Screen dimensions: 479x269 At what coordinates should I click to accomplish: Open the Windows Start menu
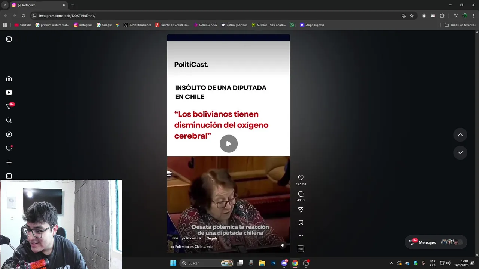pos(173,263)
